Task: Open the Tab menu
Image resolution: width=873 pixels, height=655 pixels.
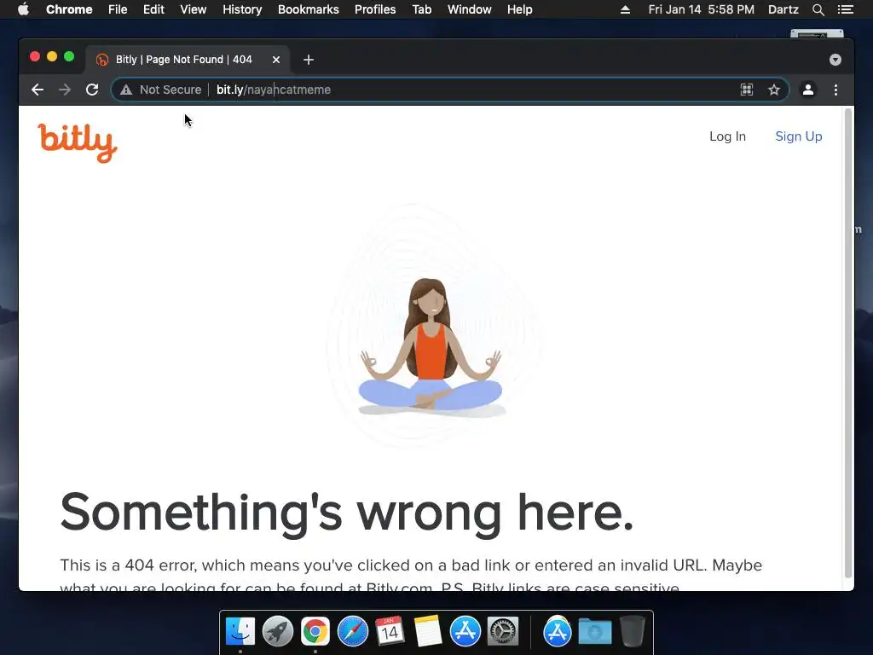Action: [422, 9]
